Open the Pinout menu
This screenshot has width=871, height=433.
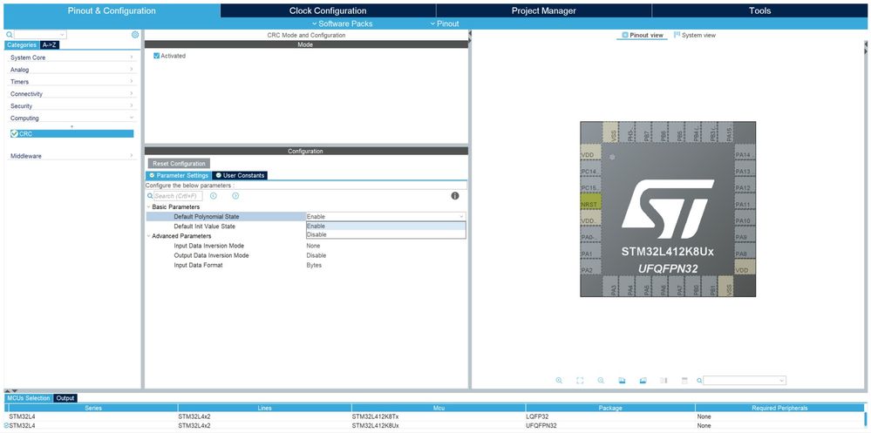(x=445, y=24)
